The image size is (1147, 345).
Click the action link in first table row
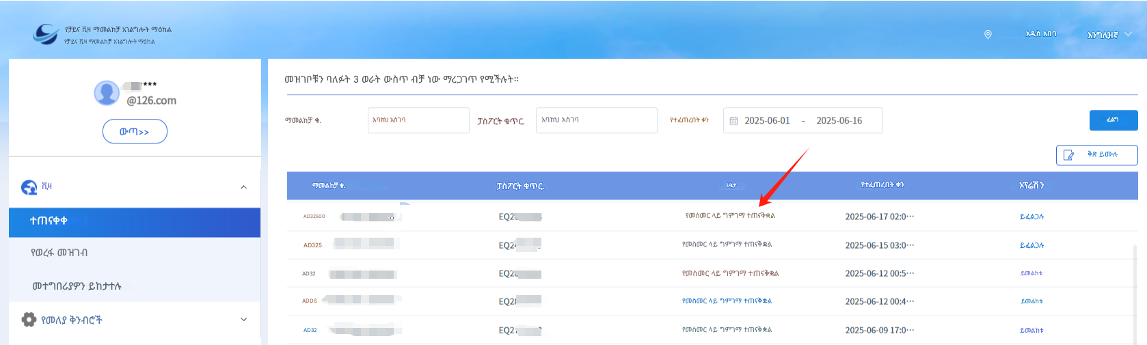(x=1031, y=217)
